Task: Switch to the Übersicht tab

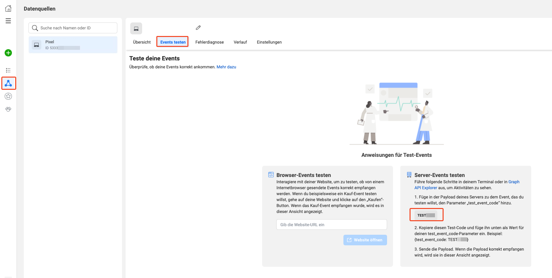Action: tap(142, 42)
